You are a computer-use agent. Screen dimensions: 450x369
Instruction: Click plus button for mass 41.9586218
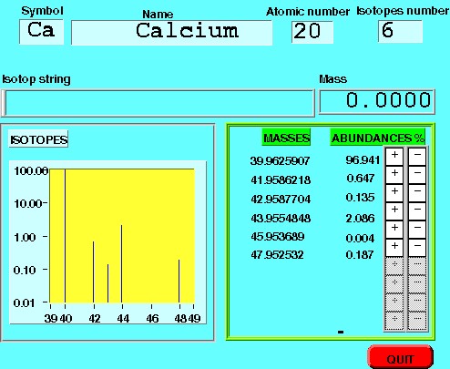394,174
